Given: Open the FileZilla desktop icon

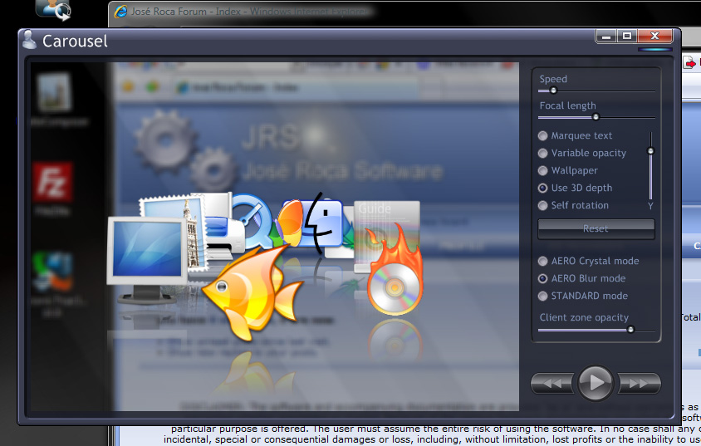Looking at the screenshot, I should tap(52, 183).
